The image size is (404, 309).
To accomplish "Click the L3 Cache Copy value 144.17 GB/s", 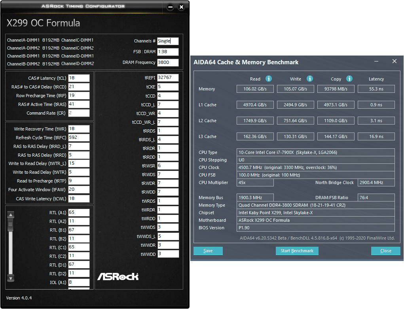I will coord(336,136).
